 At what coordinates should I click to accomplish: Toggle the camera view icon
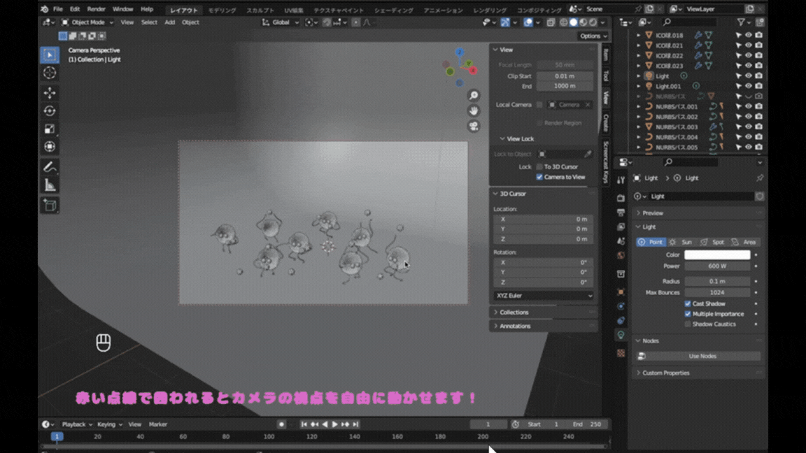point(474,127)
